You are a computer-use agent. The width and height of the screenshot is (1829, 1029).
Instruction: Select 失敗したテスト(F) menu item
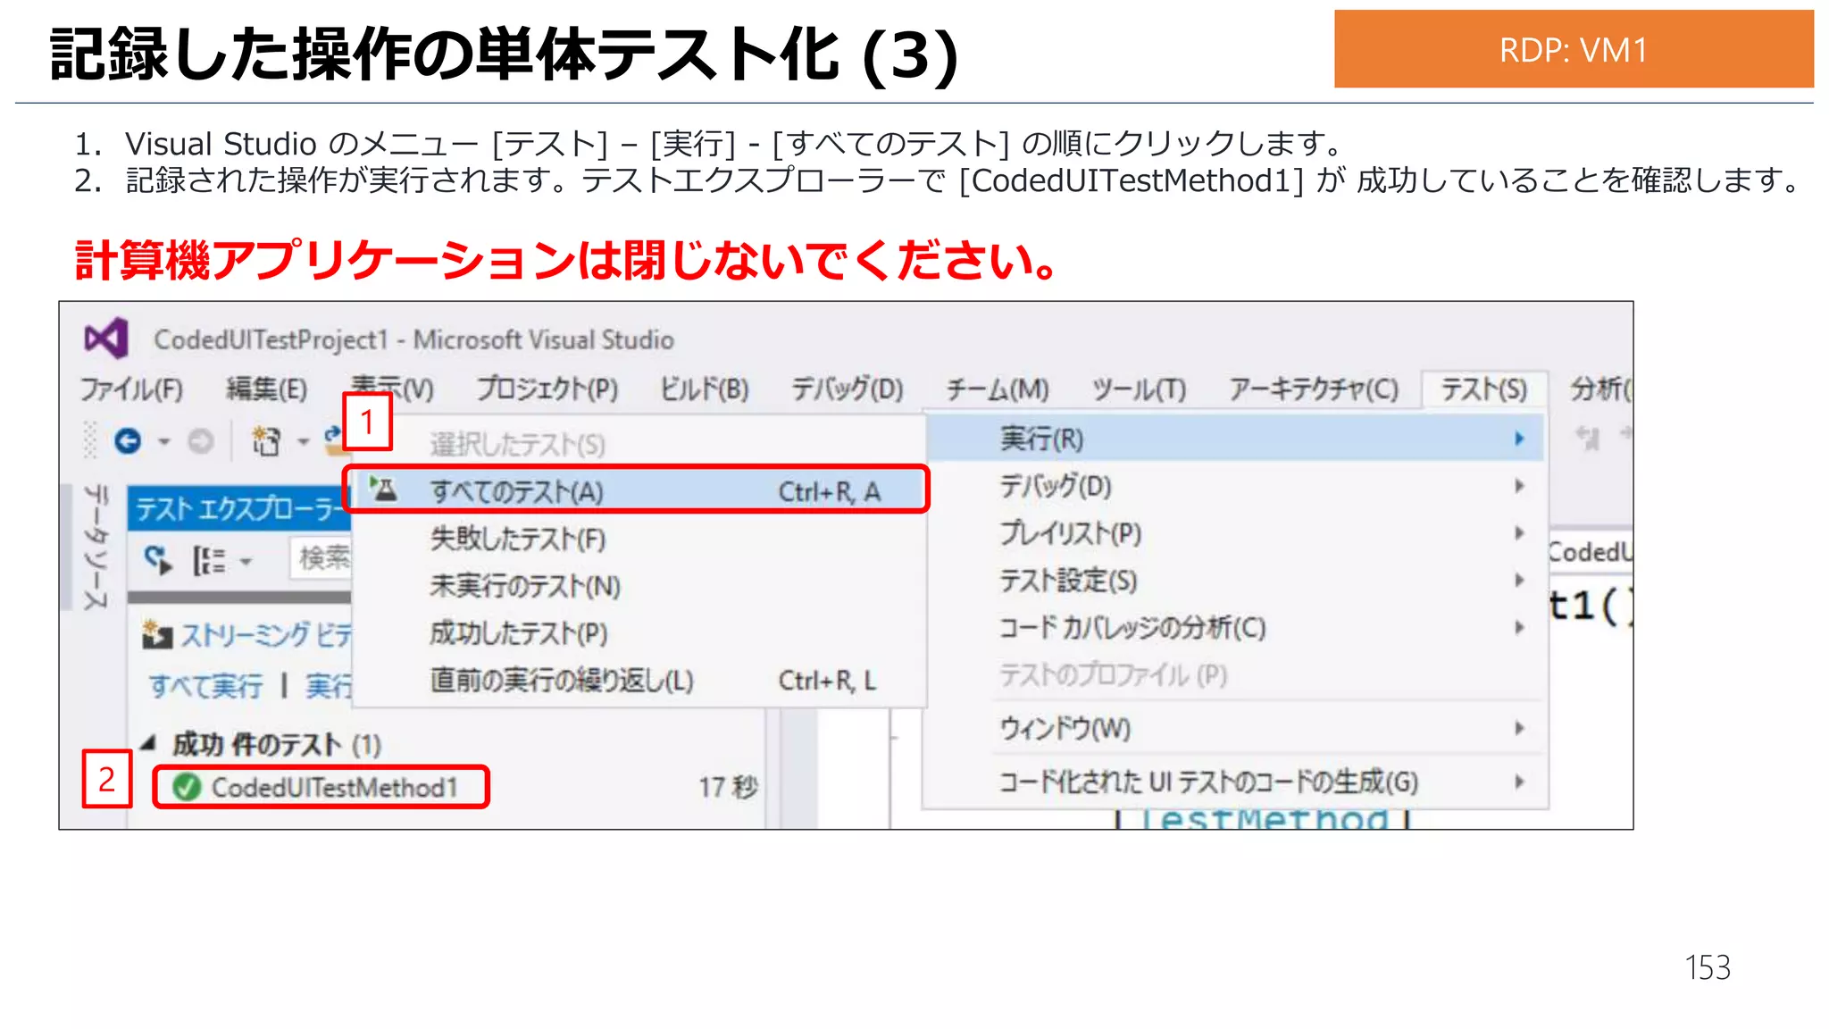click(639, 539)
